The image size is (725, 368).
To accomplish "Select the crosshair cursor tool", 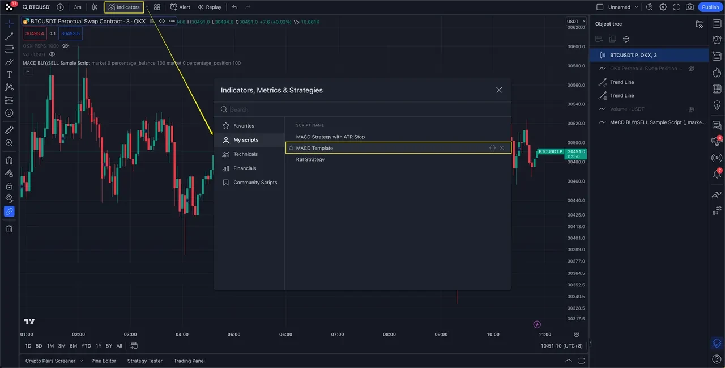I will click(9, 24).
